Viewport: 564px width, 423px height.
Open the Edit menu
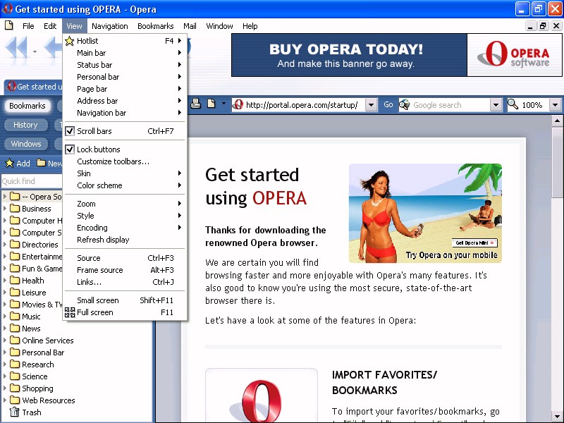pyautogui.click(x=50, y=26)
